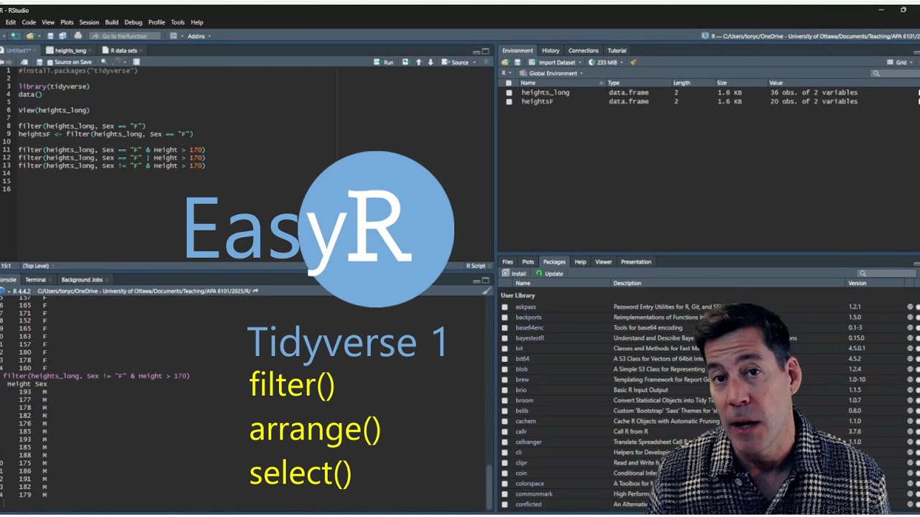Screen dimensions: 920x517
Task: Maximize the console pane
Action: (x=486, y=280)
